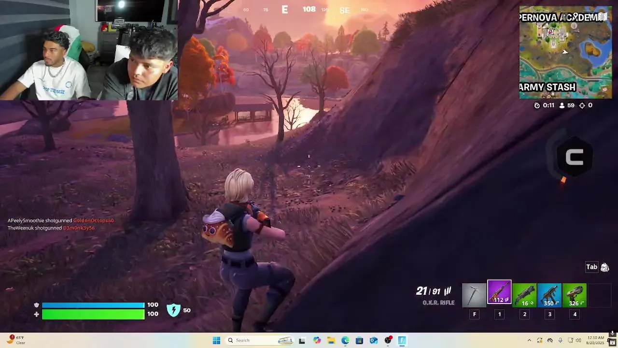This screenshot has width=618, height=348.
Task: Launch Copilot from taskbar
Action: tap(317, 340)
